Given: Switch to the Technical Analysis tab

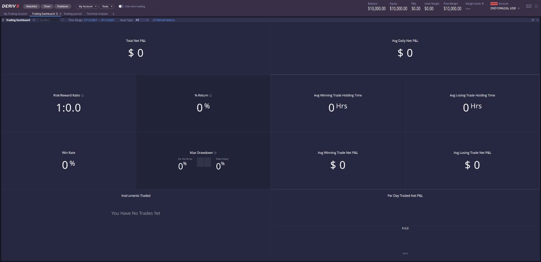Looking at the screenshot, I should point(97,14).
